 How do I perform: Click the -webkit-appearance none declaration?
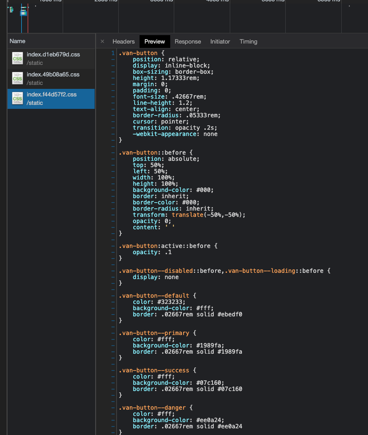click(x=175, y=134)
